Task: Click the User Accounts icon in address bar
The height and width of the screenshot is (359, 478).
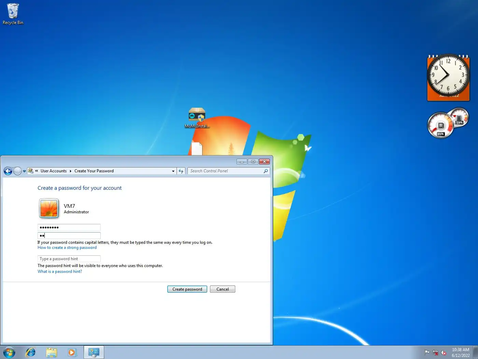Action: coord(31,171)
